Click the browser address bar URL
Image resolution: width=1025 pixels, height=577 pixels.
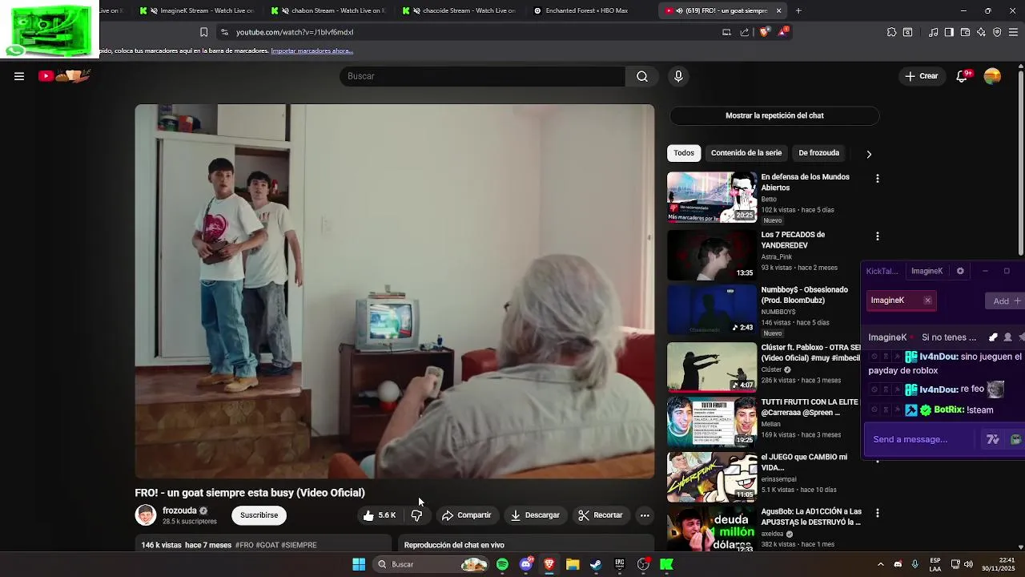[x=295, y=32]
